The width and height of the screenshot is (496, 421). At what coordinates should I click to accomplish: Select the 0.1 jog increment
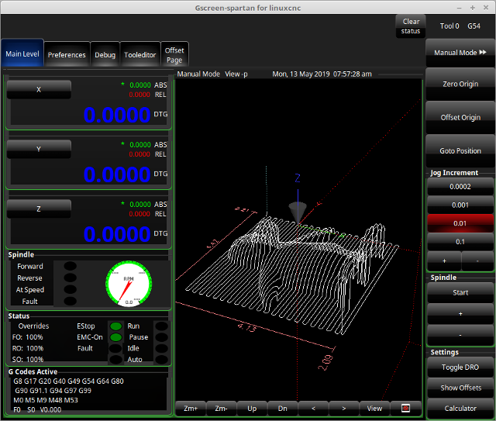460,242
